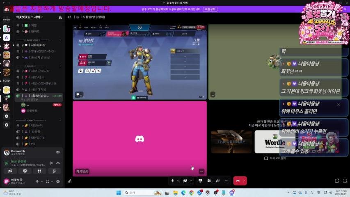Open the 자유대화방 text channel

click(38, 45)
